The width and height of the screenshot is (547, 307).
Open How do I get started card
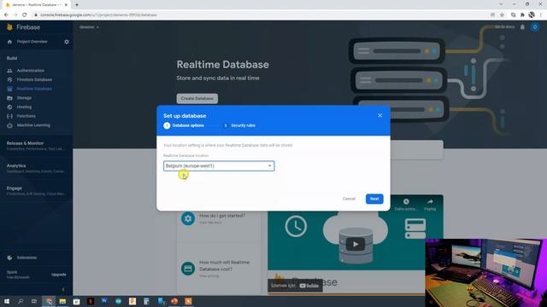(219, 219)
